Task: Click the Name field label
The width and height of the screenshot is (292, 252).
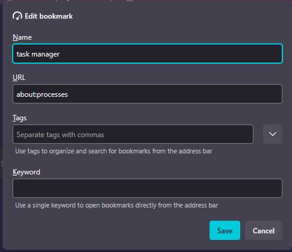Action: click(22, 37)
